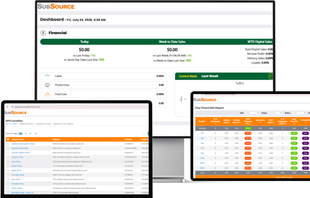This screenshot has height=198, width=310.
Task: Open the GPS Location breadcrumb link
Action: click(x=11, y=124)
